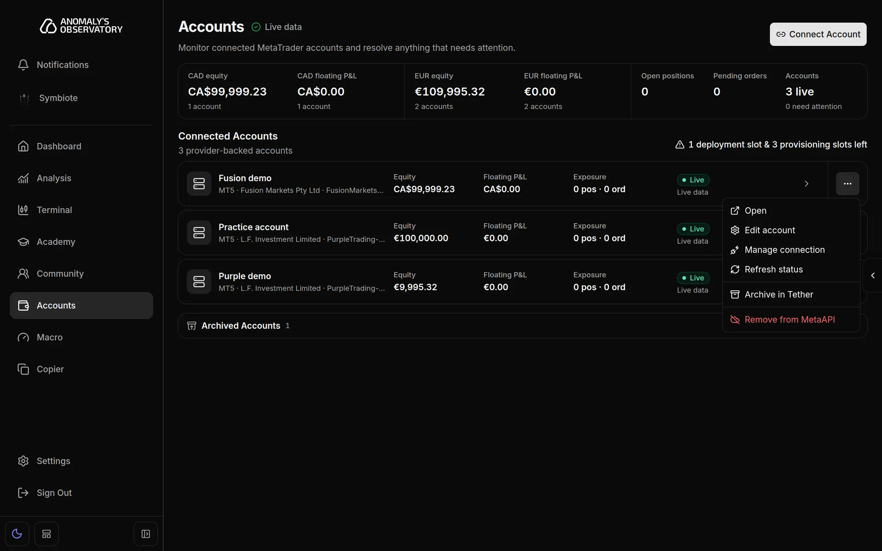Open the Symbiote sidebar entry
The height and width of the screenshot is (551, 882).
[x=81, y=98]
